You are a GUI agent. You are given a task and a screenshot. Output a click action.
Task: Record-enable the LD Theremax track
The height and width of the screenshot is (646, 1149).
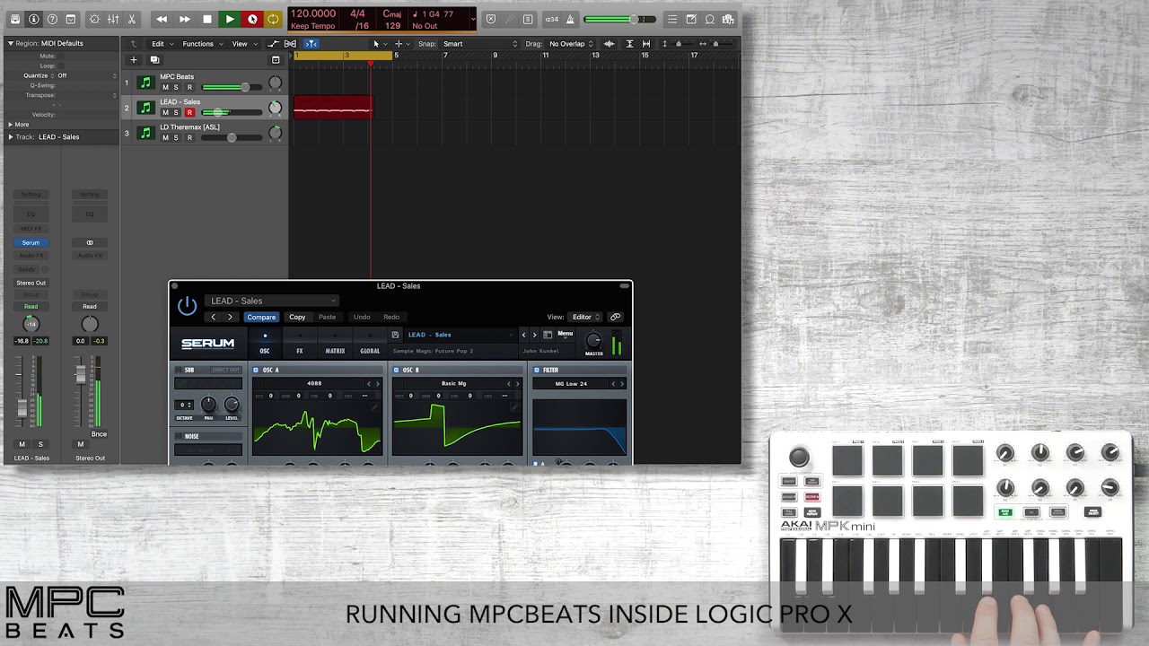pyautogui.click(x=189, y=137)
